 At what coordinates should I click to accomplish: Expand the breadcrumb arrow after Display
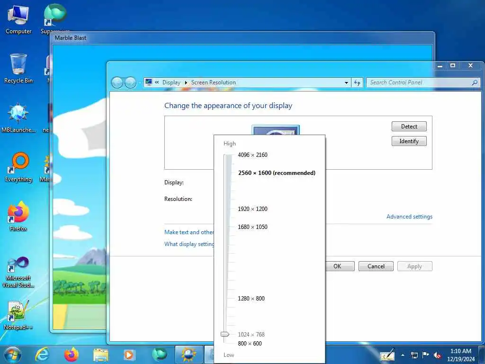[186, 82]
